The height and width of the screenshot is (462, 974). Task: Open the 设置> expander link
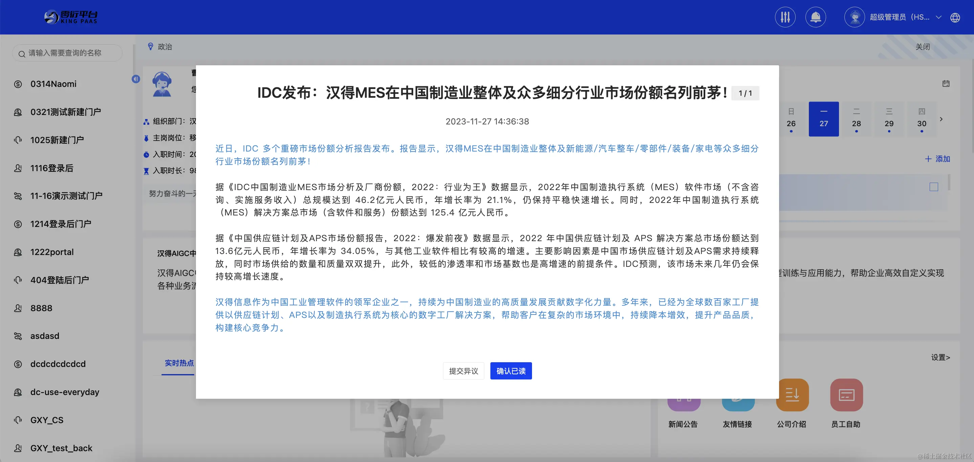(940, 357)
